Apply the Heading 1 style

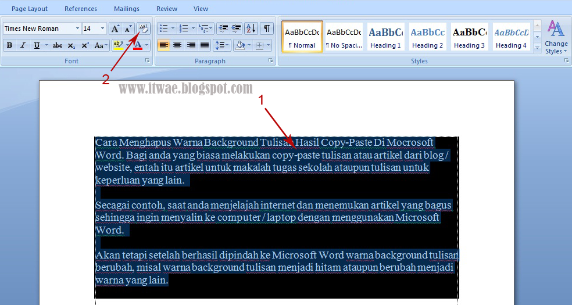385,37
